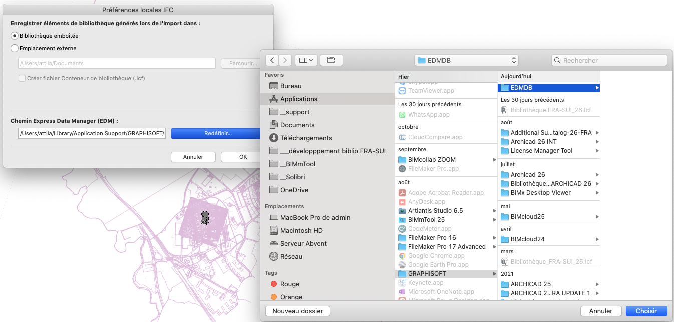674x322 pixels.
Task: Click the CodeMeter.app icon
Action: click(x=402, y=229)
